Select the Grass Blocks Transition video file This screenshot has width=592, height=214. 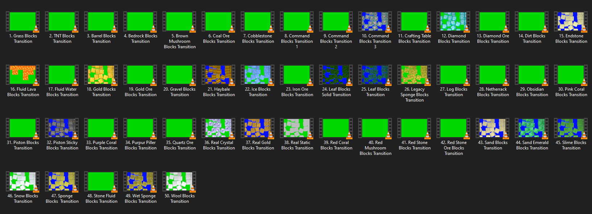[22, 21]
